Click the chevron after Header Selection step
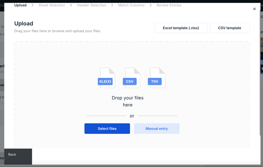The height and width of the screenshot is (167, 263). tap(112, 5)
